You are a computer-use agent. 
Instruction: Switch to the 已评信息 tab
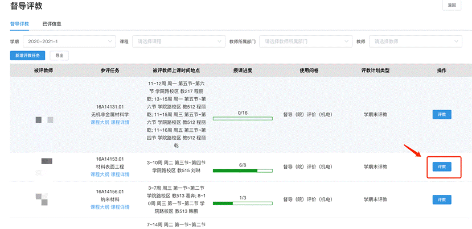52,24
